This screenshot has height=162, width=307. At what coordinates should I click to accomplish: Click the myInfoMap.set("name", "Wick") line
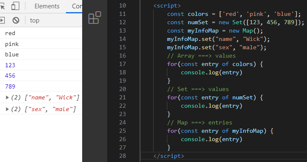click(x=218, y=39)
